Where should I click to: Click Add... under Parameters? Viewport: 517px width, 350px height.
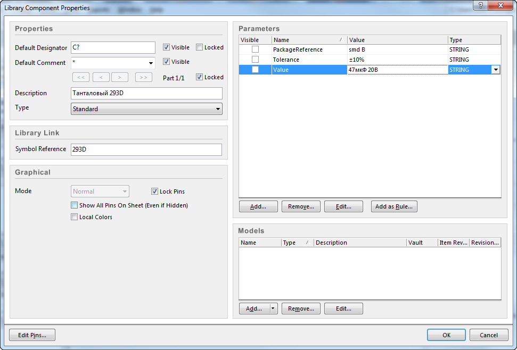[x=258, y=206]
